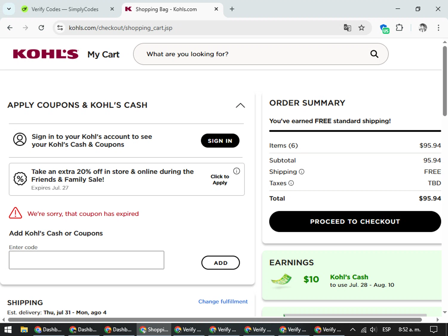Close the Verify Codes tab
The width and height of the screenshot is (448, 336).
click(x=112, y=9)
